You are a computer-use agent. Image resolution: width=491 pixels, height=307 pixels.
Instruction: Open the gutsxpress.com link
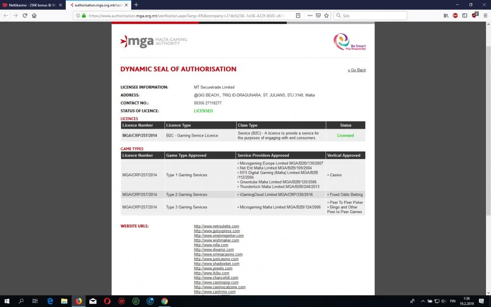click(x=217, y=231)
